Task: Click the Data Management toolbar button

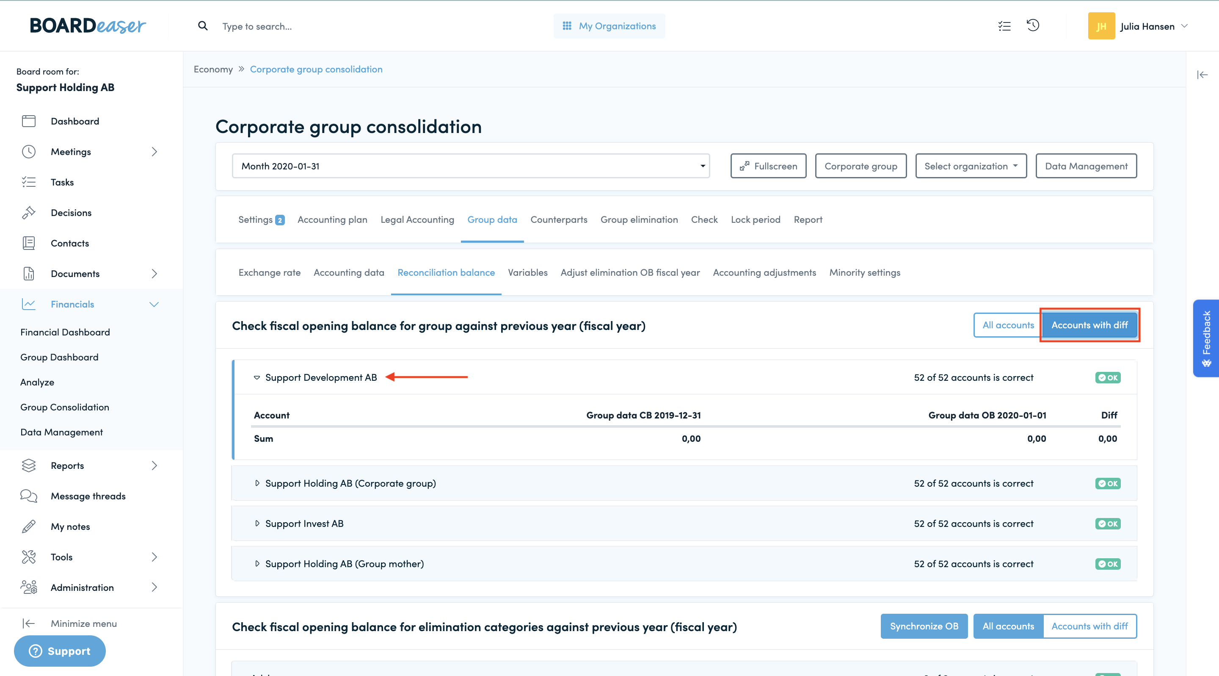Action: (x=1086, y=166)
